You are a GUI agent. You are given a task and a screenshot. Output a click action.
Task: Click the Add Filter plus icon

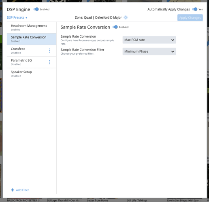tap(13, 190)
